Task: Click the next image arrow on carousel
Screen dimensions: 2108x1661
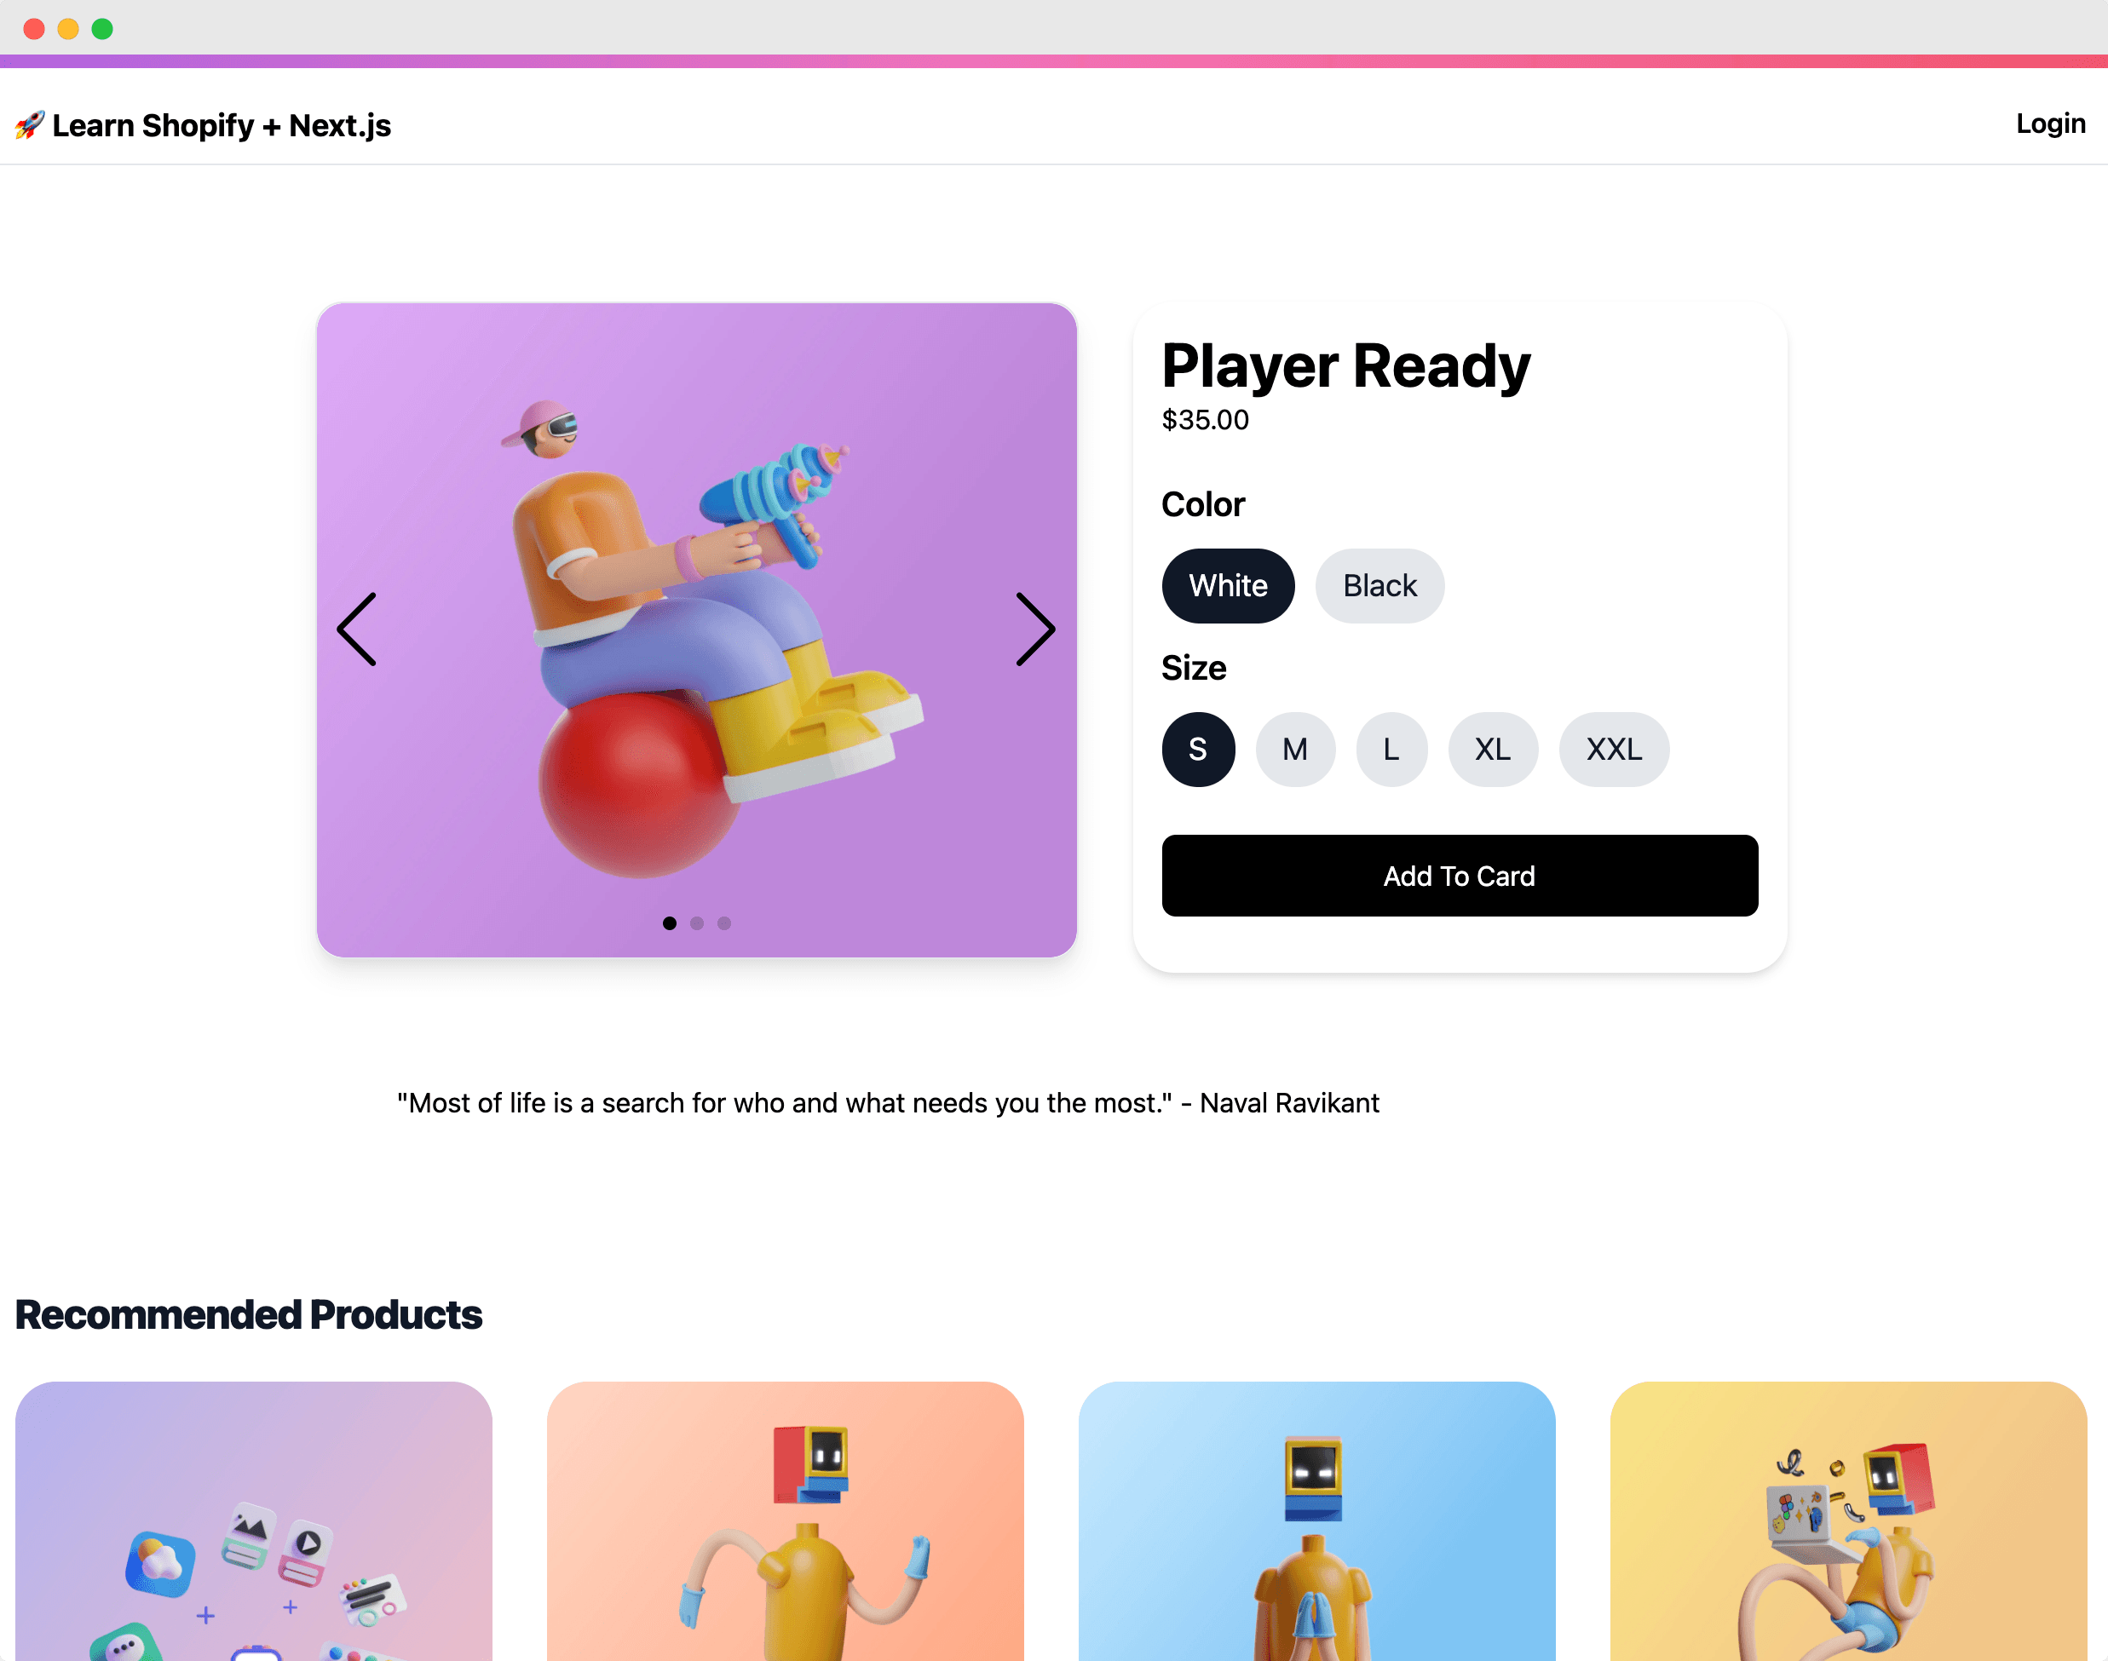Action: tap(1036, 629)
